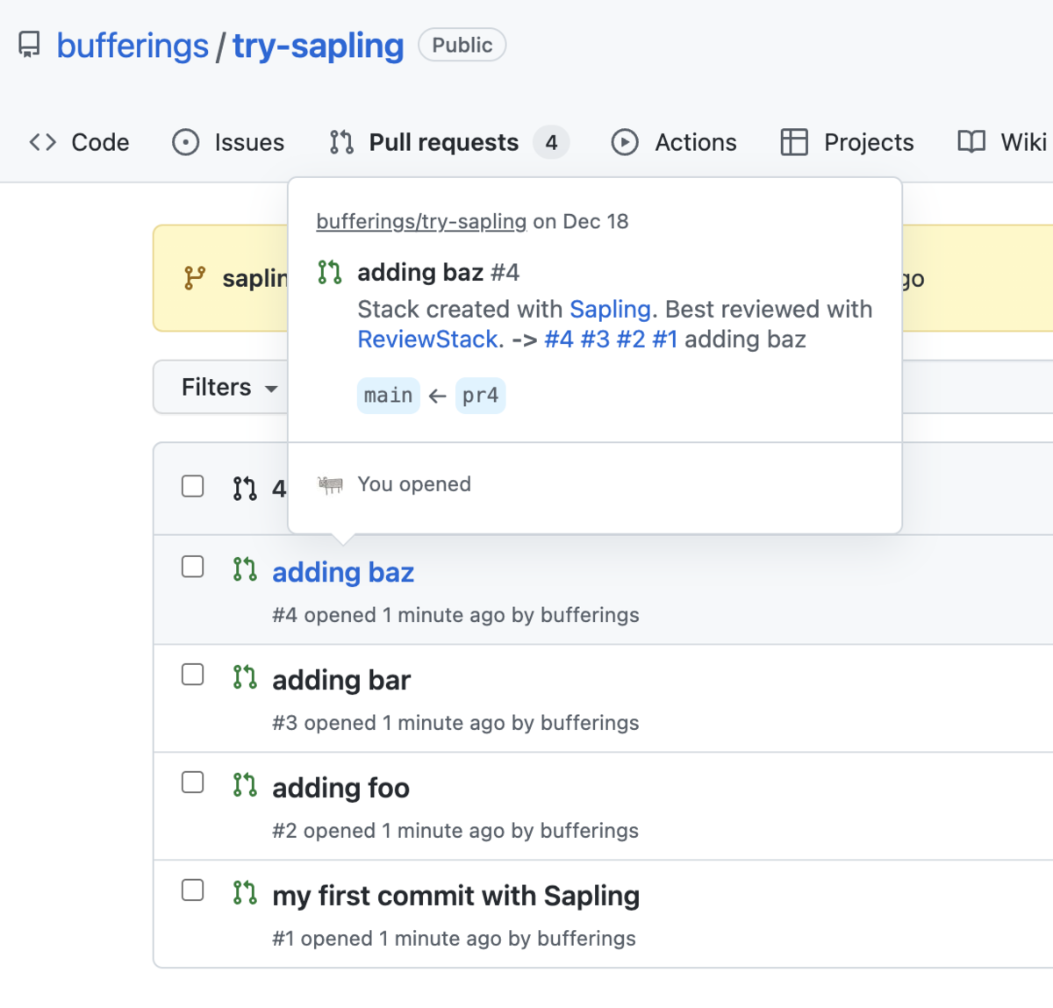Click the branch icon in yellow banner
Screen dimensions: 1053x1008
195,278
